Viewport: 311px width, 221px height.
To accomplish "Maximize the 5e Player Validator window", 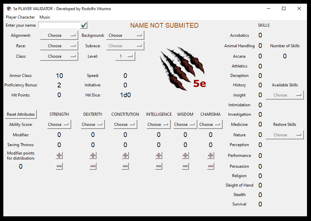I will pos(284,8).
